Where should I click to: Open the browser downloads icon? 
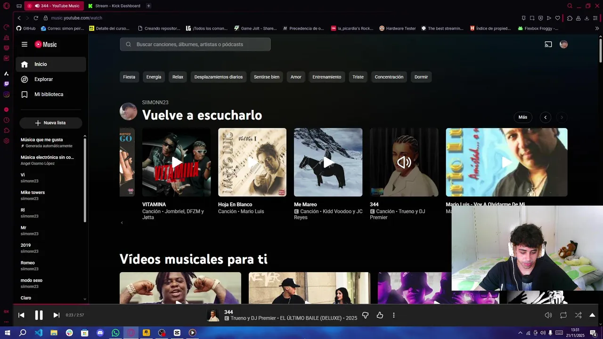click(x=587, y=18)
